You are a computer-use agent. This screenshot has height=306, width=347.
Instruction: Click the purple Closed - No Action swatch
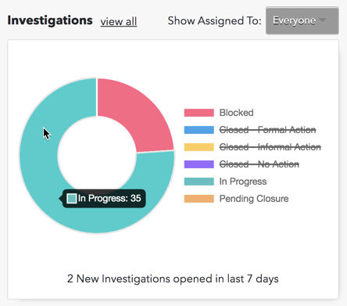tap(199, 164)
